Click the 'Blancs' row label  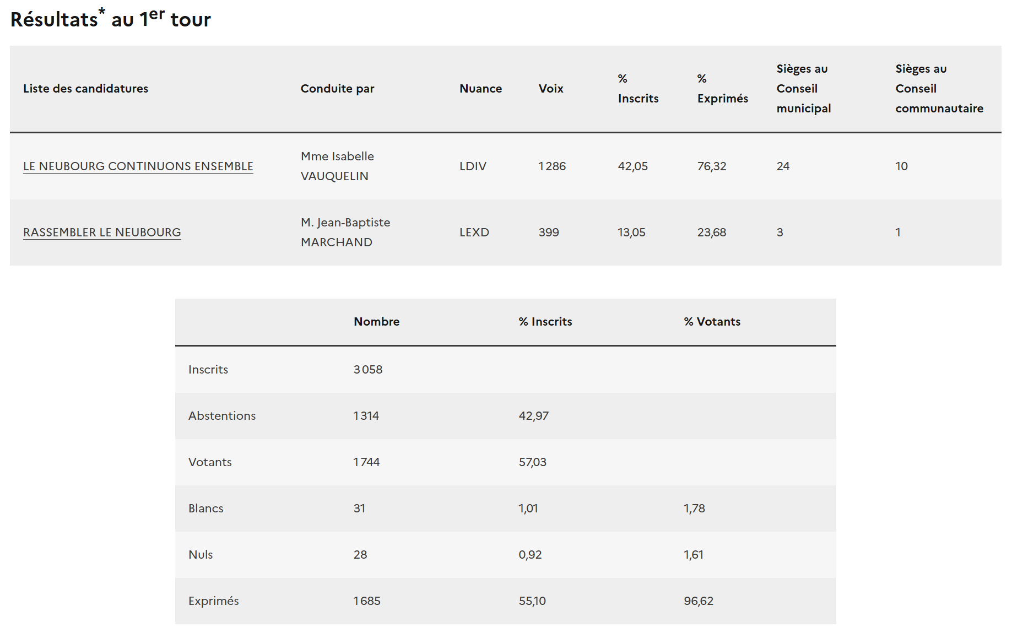tap(205, 509)
